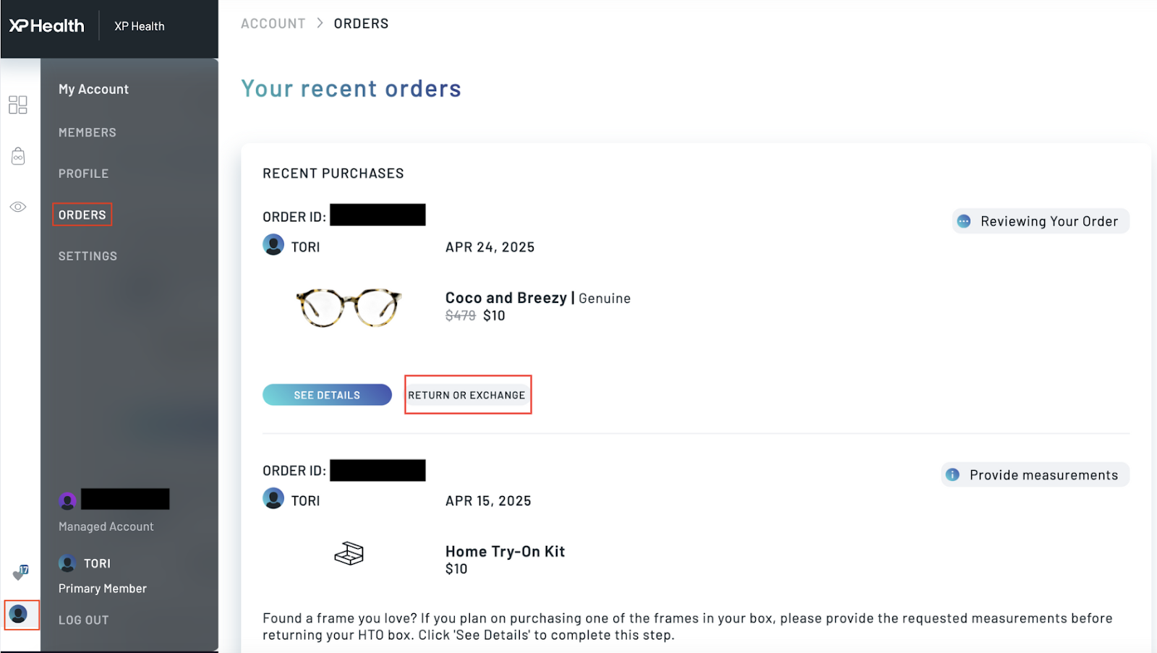Select the Managed Account purple avatar

67,500
